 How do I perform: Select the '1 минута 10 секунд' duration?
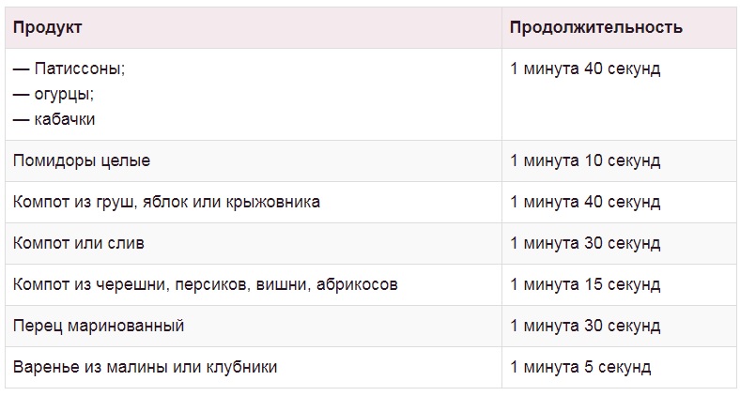click(x=585, y=160)
